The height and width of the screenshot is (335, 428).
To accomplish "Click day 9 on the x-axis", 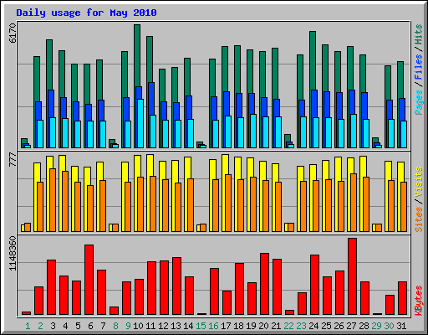I will pyautogui.click(x=128, y=326).
